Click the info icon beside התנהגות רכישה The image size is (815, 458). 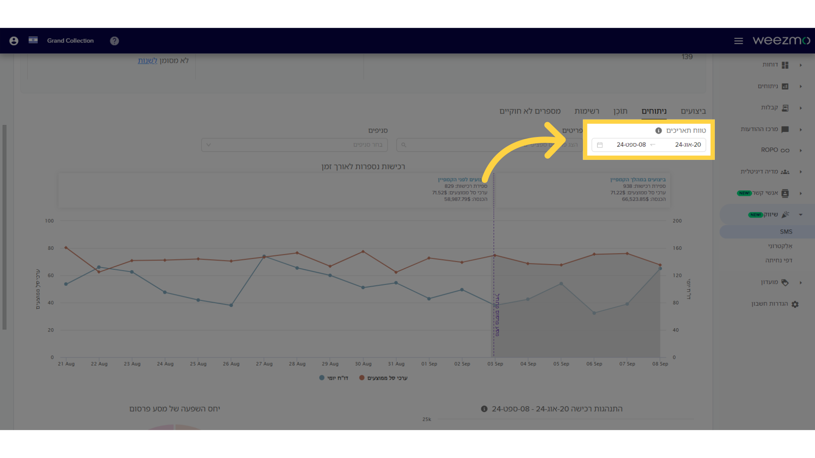(x=484, y=409)
